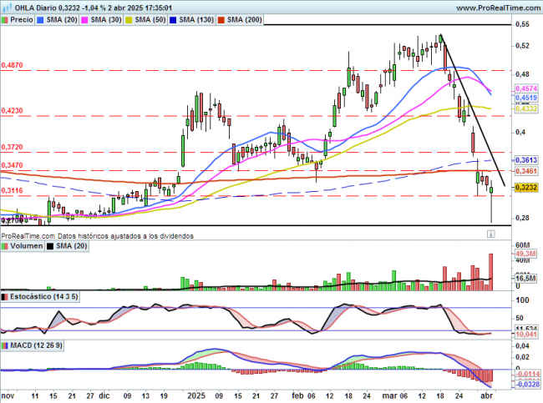Click the -0,0328 MACD value tag

pyautogui.click(x=527, y=385)
